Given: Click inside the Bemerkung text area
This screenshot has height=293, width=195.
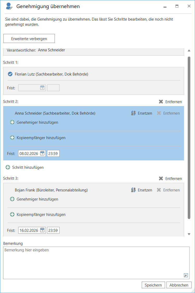Looking at the screenshot, I should point(96,260).
